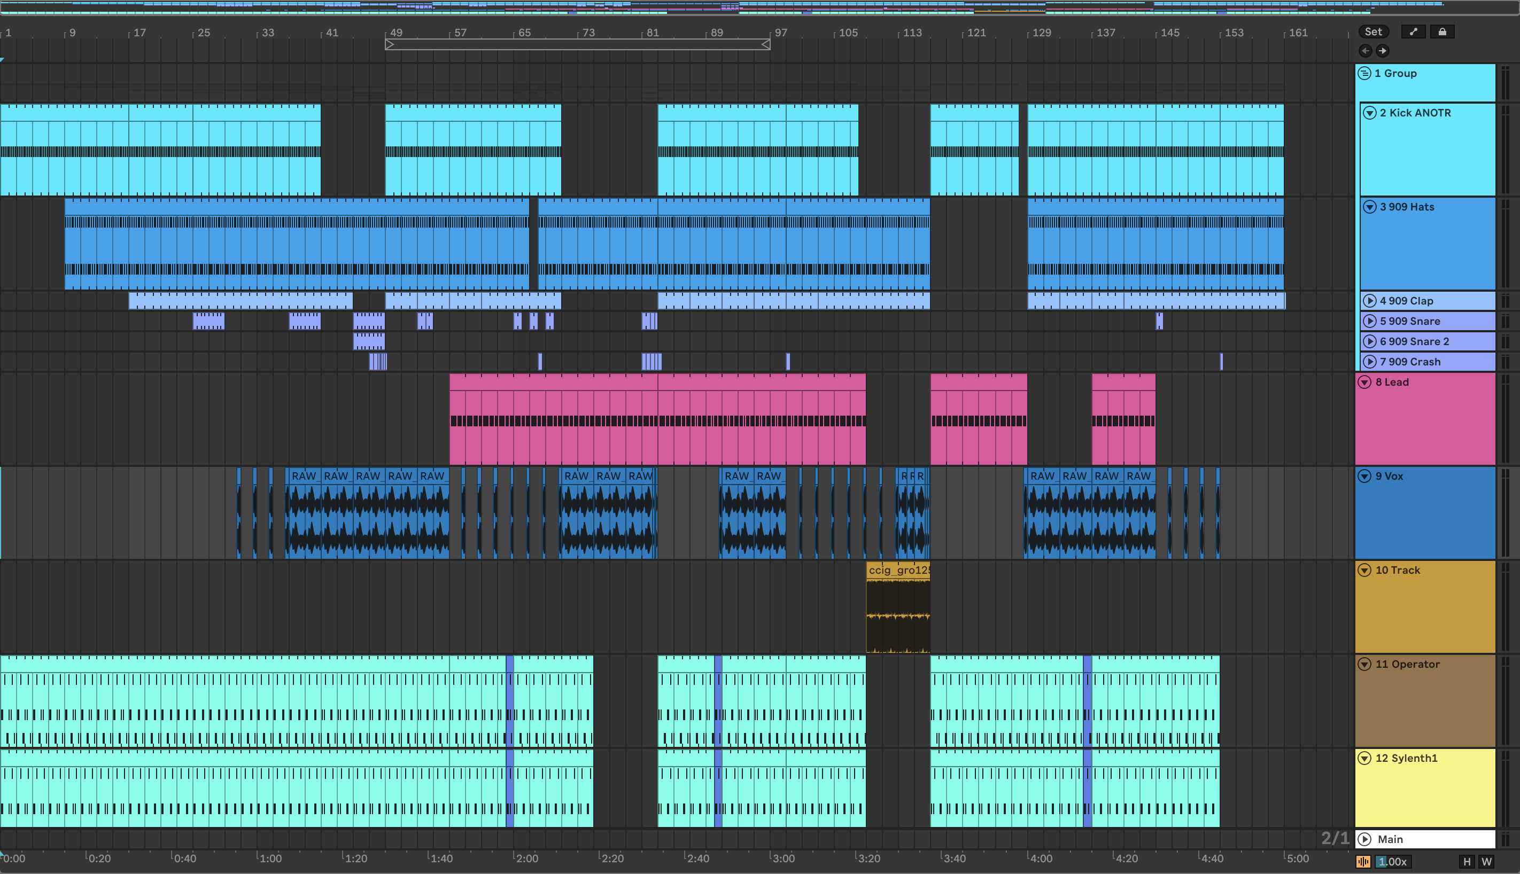This screenshot has height=874, width=1520.
Task: Click bar 105 on the beat ruler
Action: coord(847,33)
